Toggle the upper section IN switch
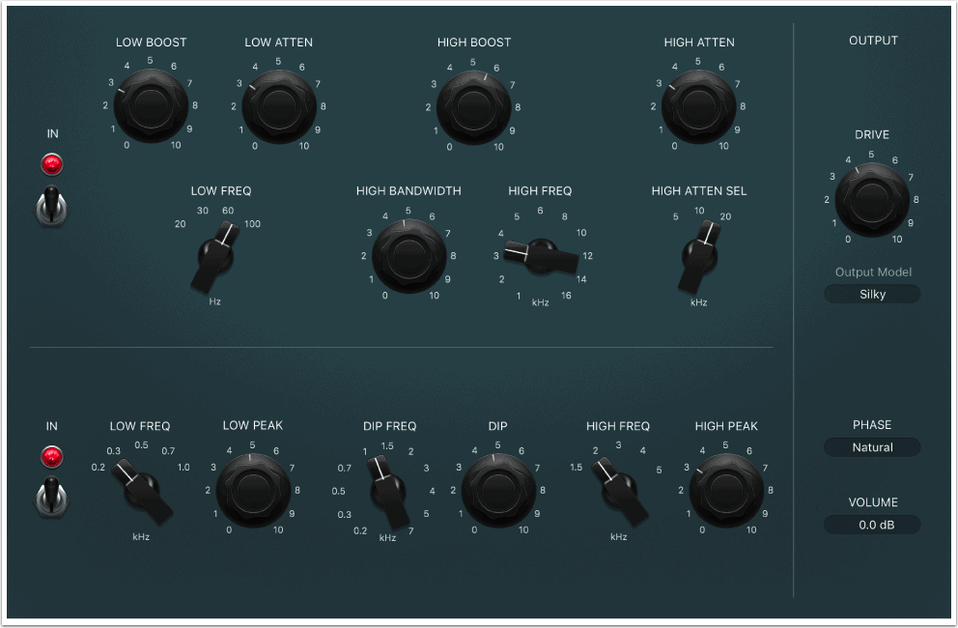 [x=51, y=206]
